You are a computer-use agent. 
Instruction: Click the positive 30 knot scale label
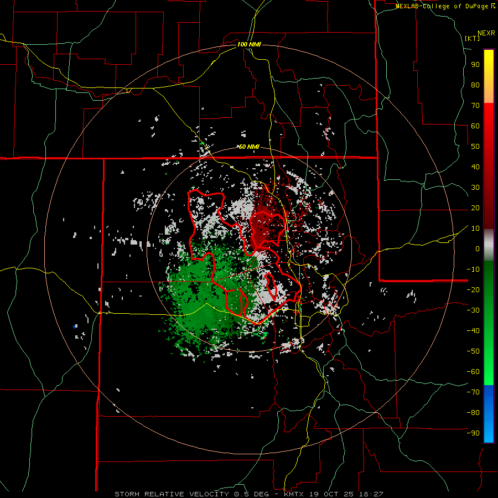[x=475, y=188]
